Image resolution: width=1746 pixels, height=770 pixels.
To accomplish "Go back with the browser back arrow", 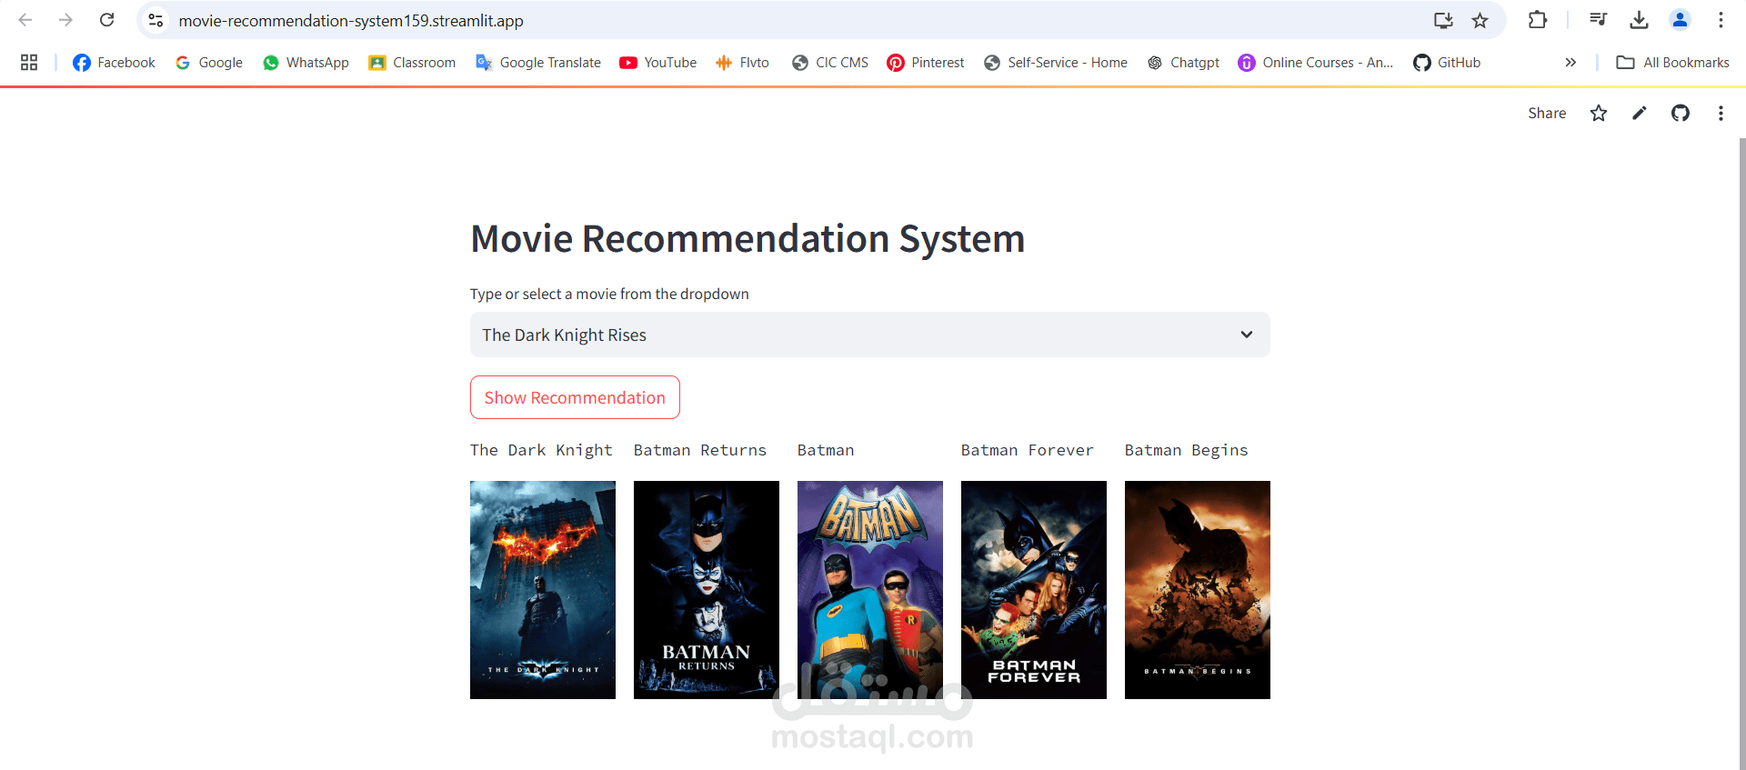I will point(25,20).
